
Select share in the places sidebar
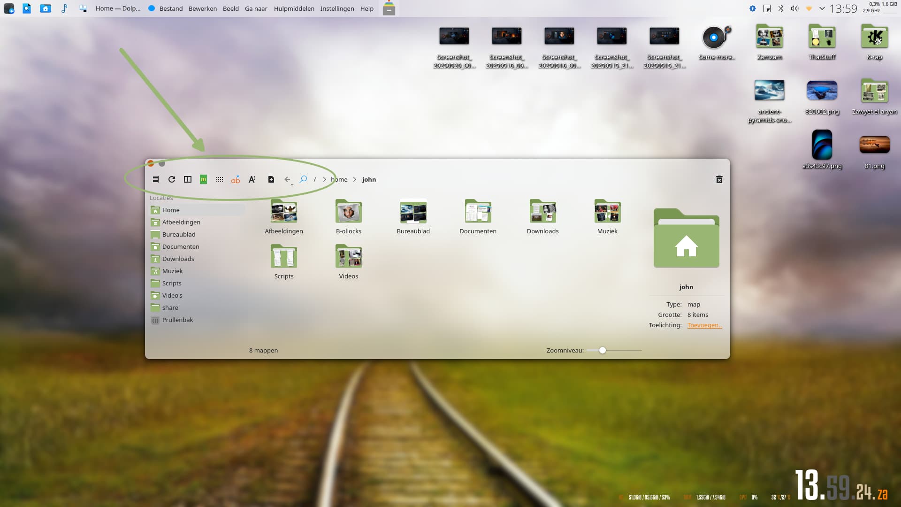[198, 307]
